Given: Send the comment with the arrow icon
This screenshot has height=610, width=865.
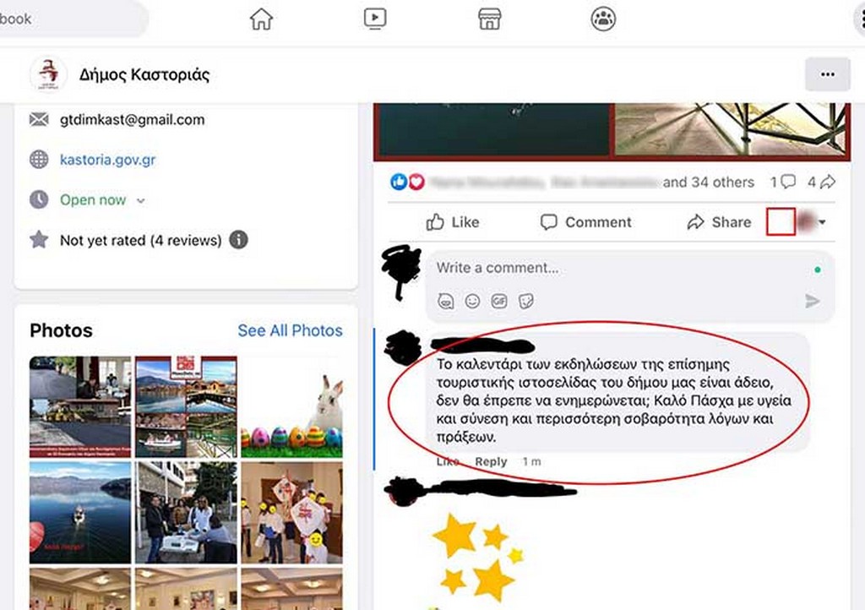Looking at the screenshot, I should tap(812, 301).
